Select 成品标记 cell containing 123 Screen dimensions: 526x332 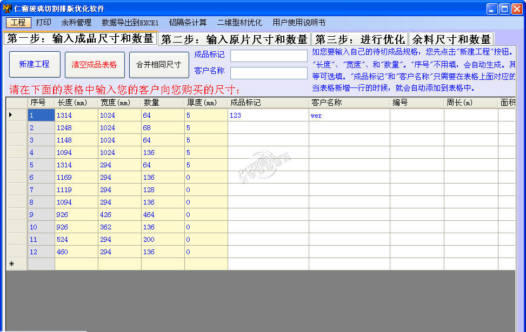coord(268,115)
